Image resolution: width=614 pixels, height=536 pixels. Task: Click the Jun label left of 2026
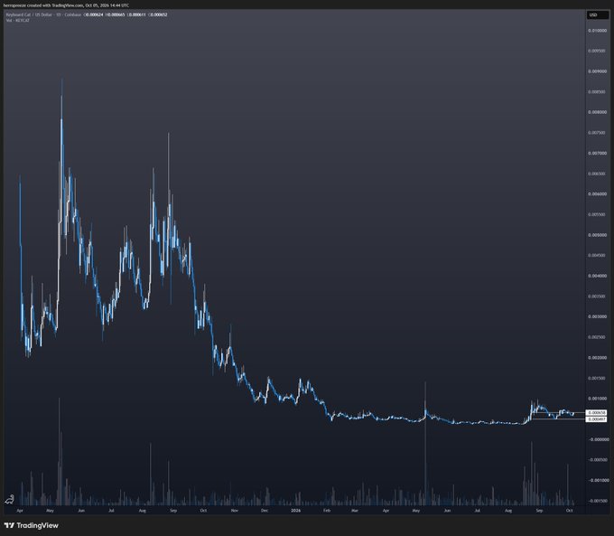coord(81,511)
